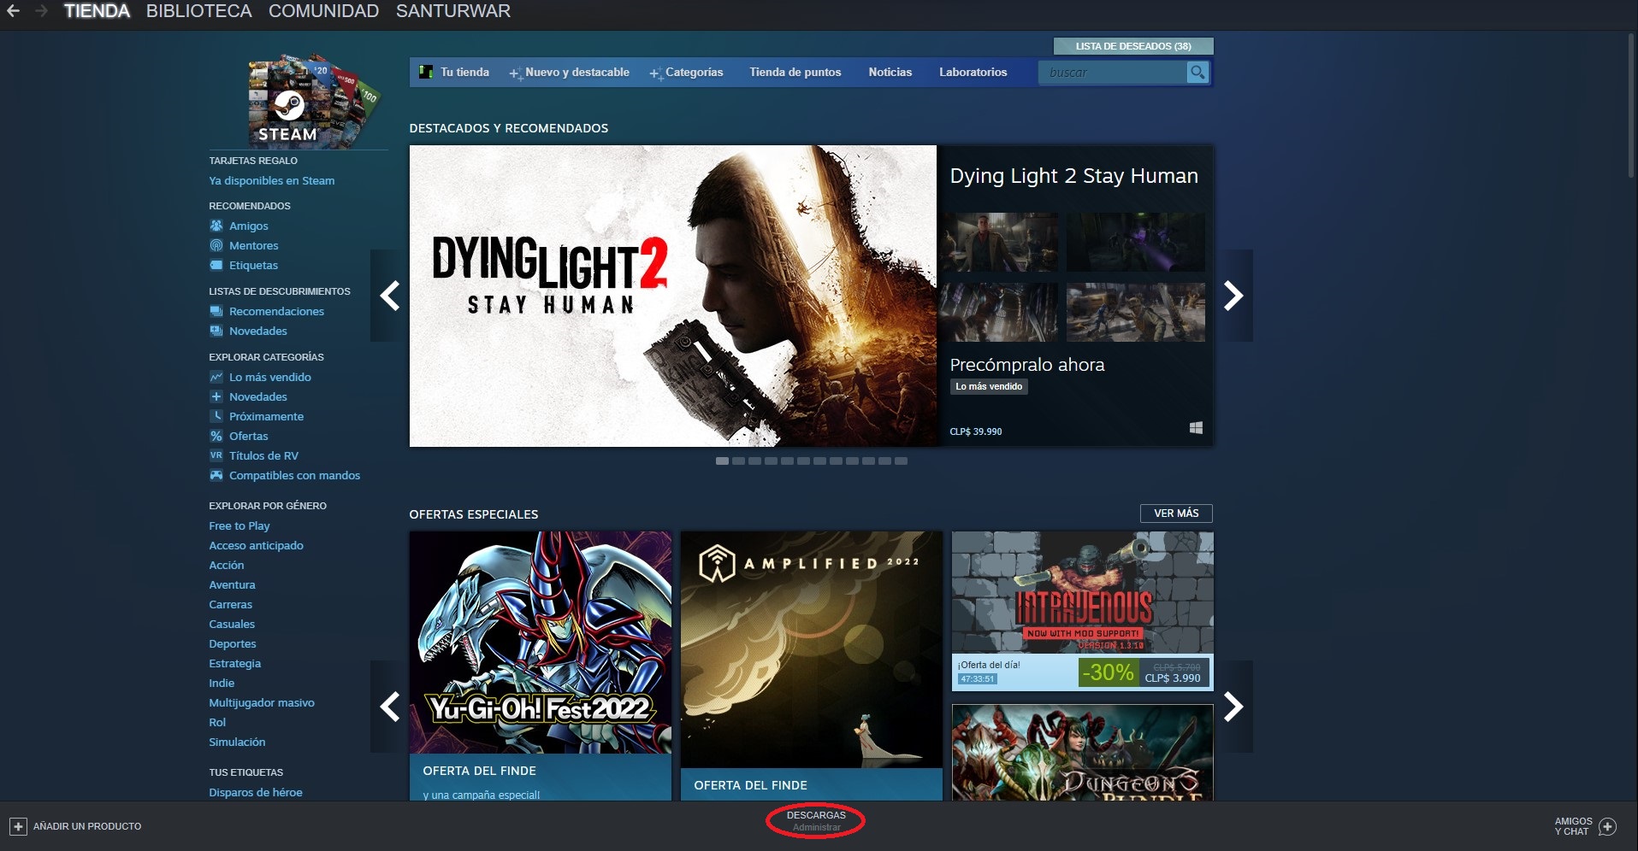Click the Dying Light 2 Stay Human title
Viewport: 1638px width, 851px height.
(x=1074, y=176)
